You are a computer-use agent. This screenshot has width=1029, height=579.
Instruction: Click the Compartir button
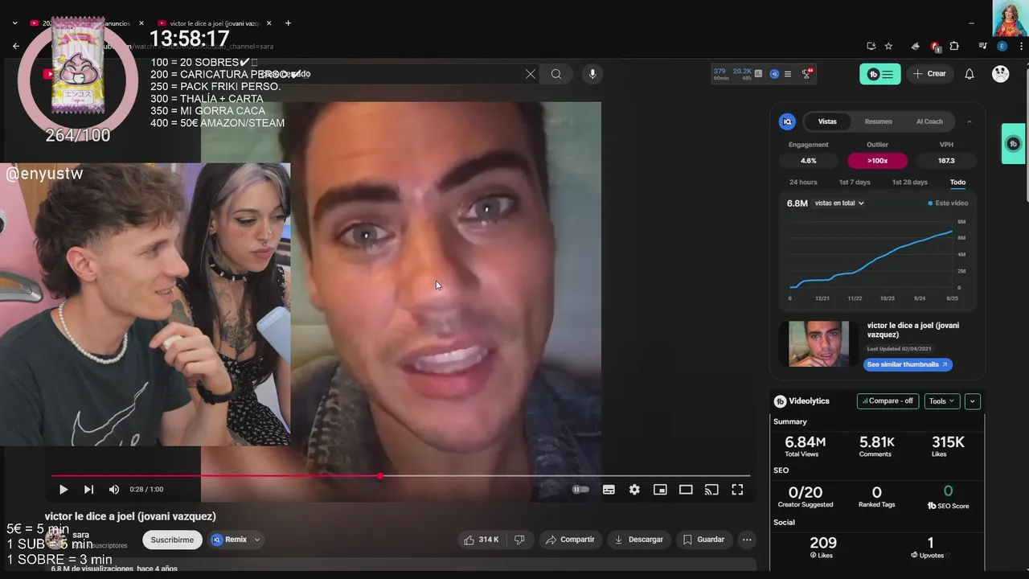pyautogui.click(x=570, y=540)
